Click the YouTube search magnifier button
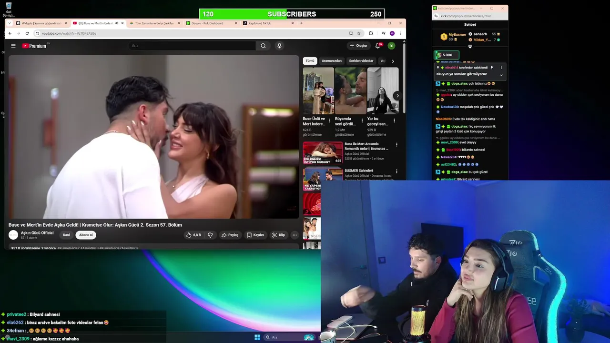The height and width of the screenshot is (343, 610). [x=263, y=46]
